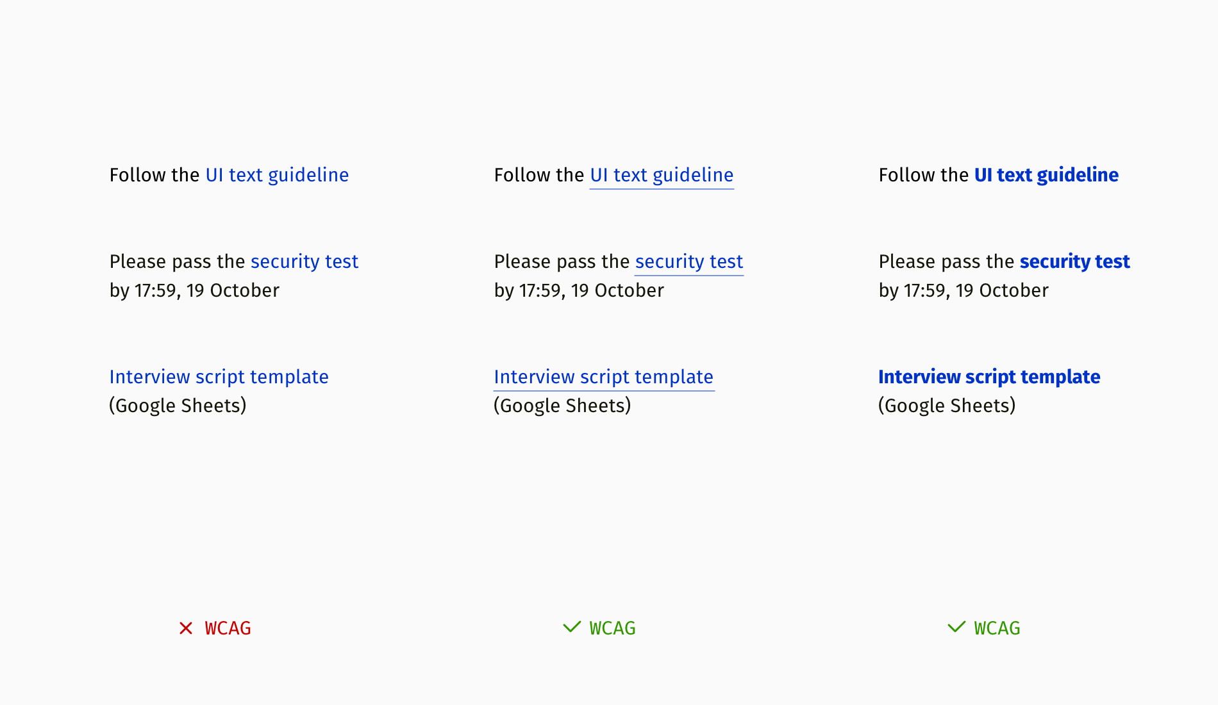Click the green checkmark under the underlined links
Image resolution: width=1218 pixels, height=705 pixels.
coord(572,627)
